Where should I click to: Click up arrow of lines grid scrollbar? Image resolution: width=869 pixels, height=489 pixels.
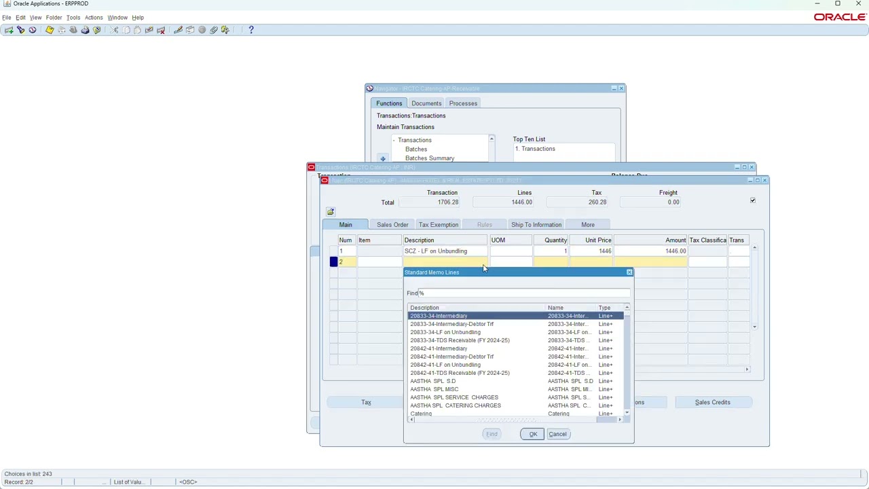(754, 248)
